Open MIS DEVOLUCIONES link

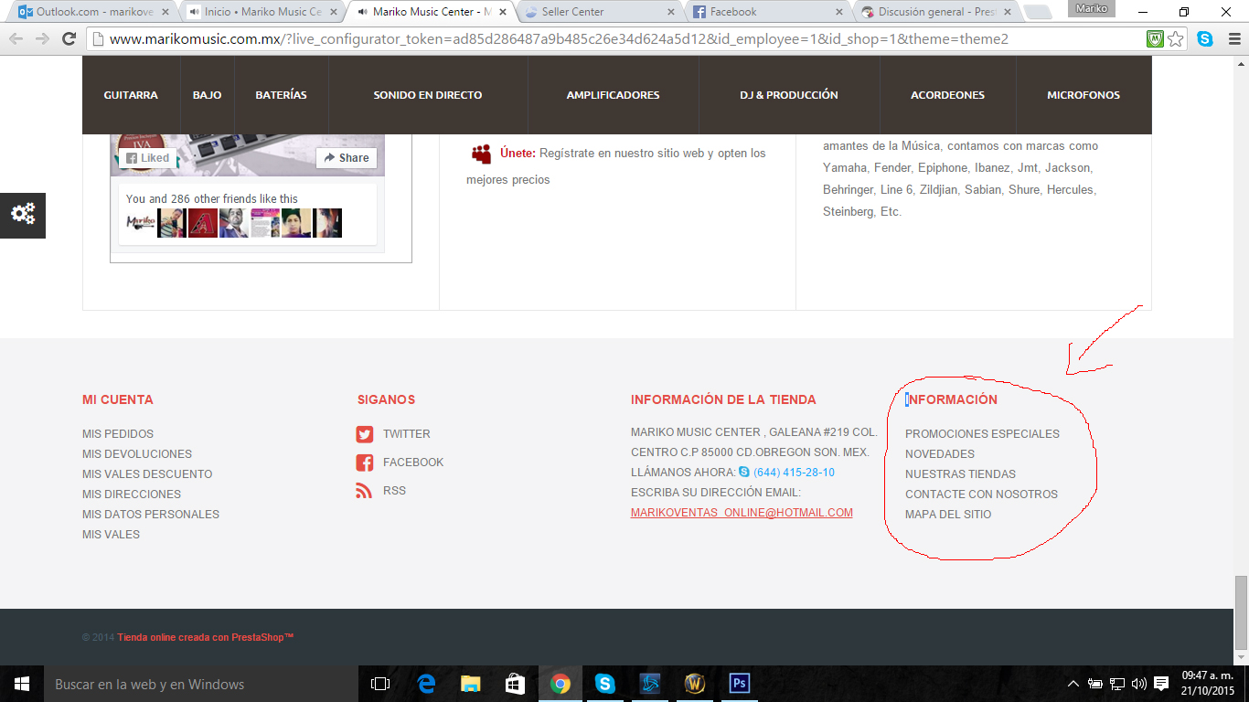pos(137,454)
